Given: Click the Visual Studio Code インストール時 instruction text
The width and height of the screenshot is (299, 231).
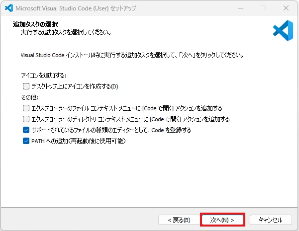Looking at the screenshot, I should click(132, 55).
